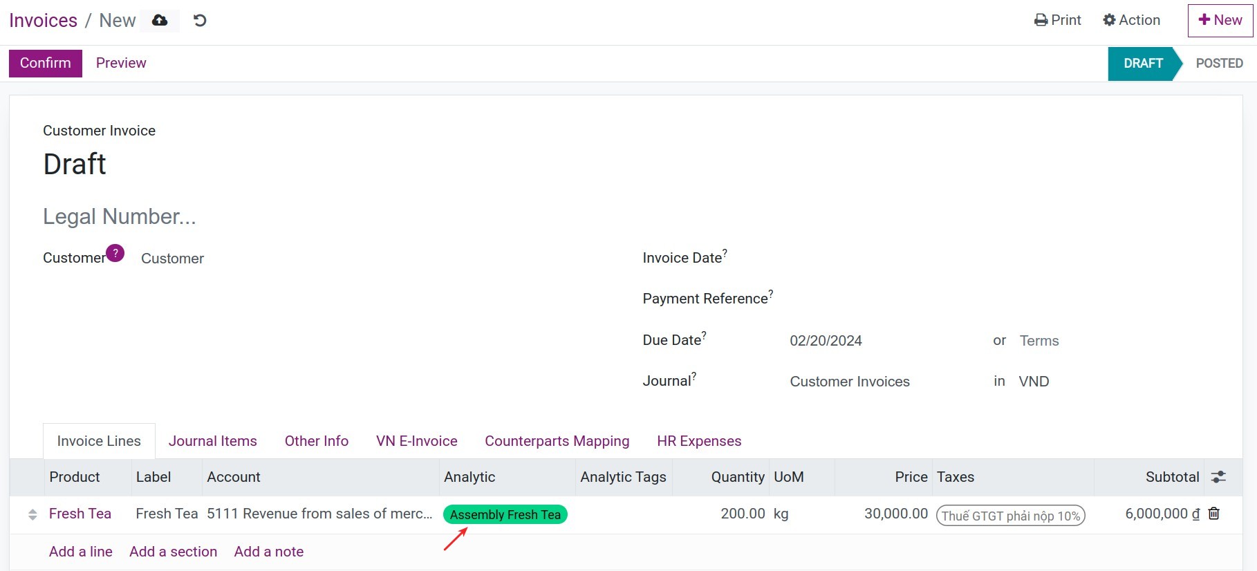Show the Customer field help tooltip
Screen dimensions: 1257x571
(115, 253)
